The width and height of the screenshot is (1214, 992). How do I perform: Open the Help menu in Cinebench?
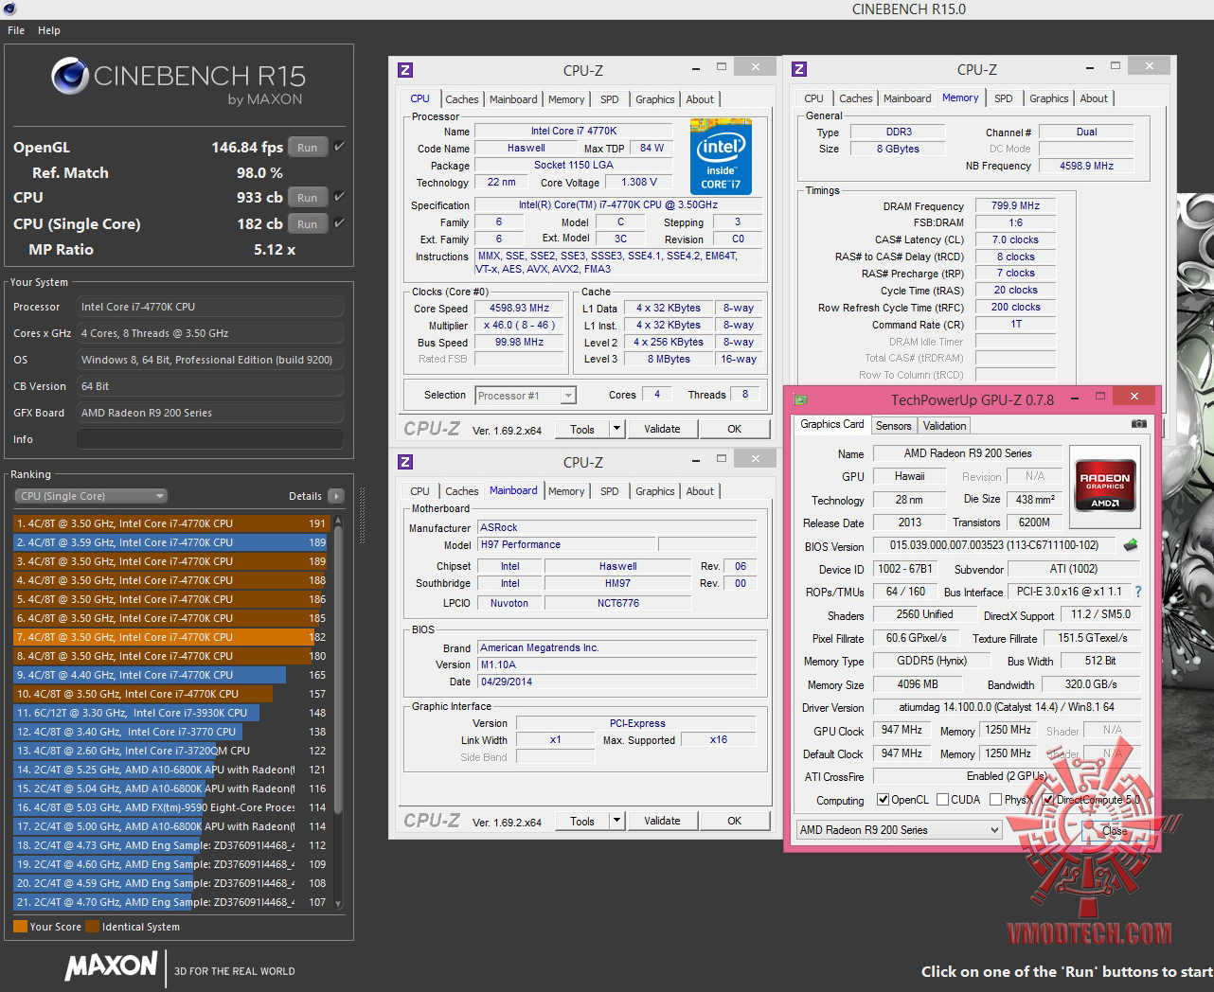point(49,30)
